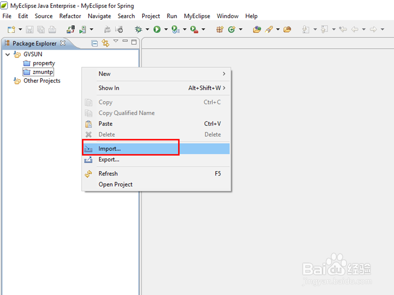Viewport: 394px width, 295px height.
Task: Choose Import... from the context menu
Action: (156, 149)
